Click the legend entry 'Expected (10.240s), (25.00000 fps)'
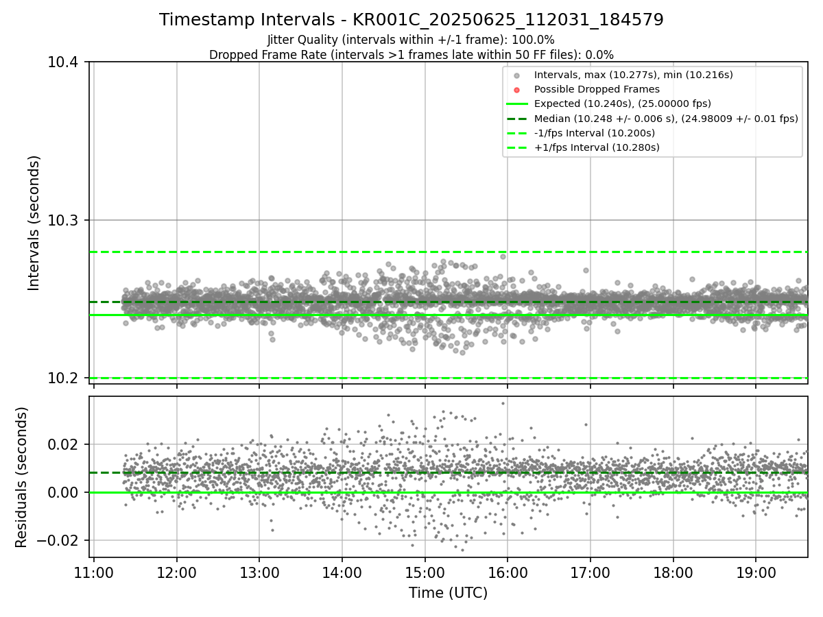Screen dimensions: 823x617 (622, 104)
